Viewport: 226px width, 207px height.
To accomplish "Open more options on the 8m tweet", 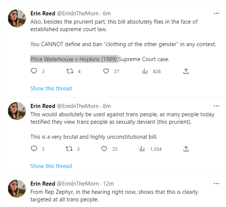I will pos(216,106).
